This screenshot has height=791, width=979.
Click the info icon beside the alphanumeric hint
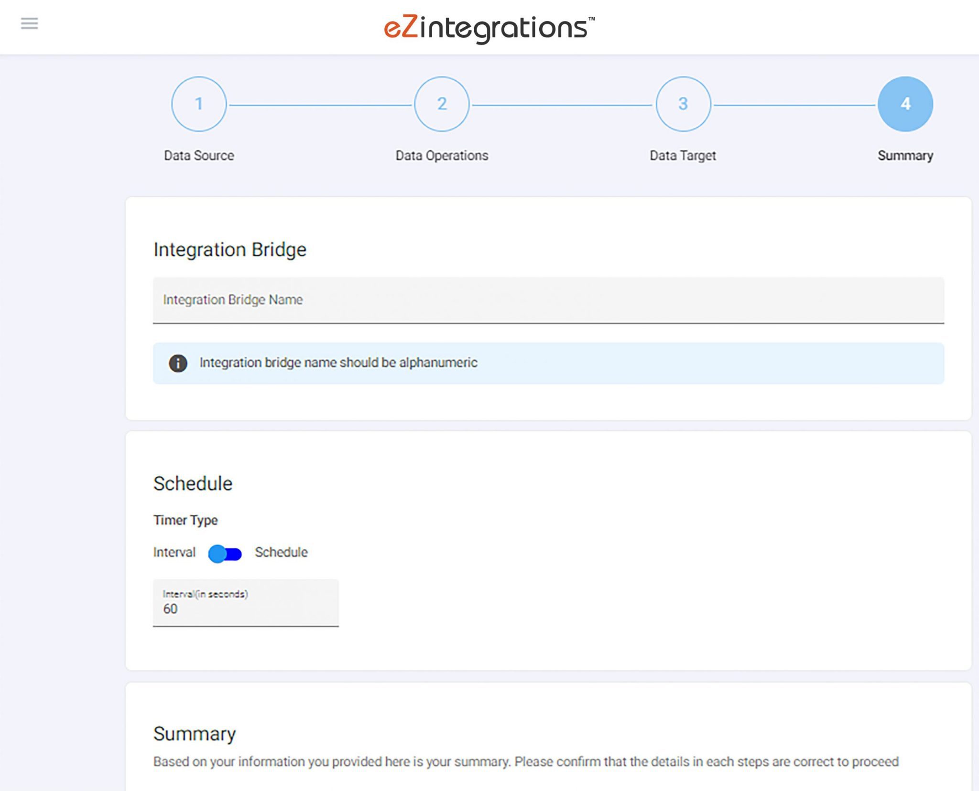tap(177, 363)
